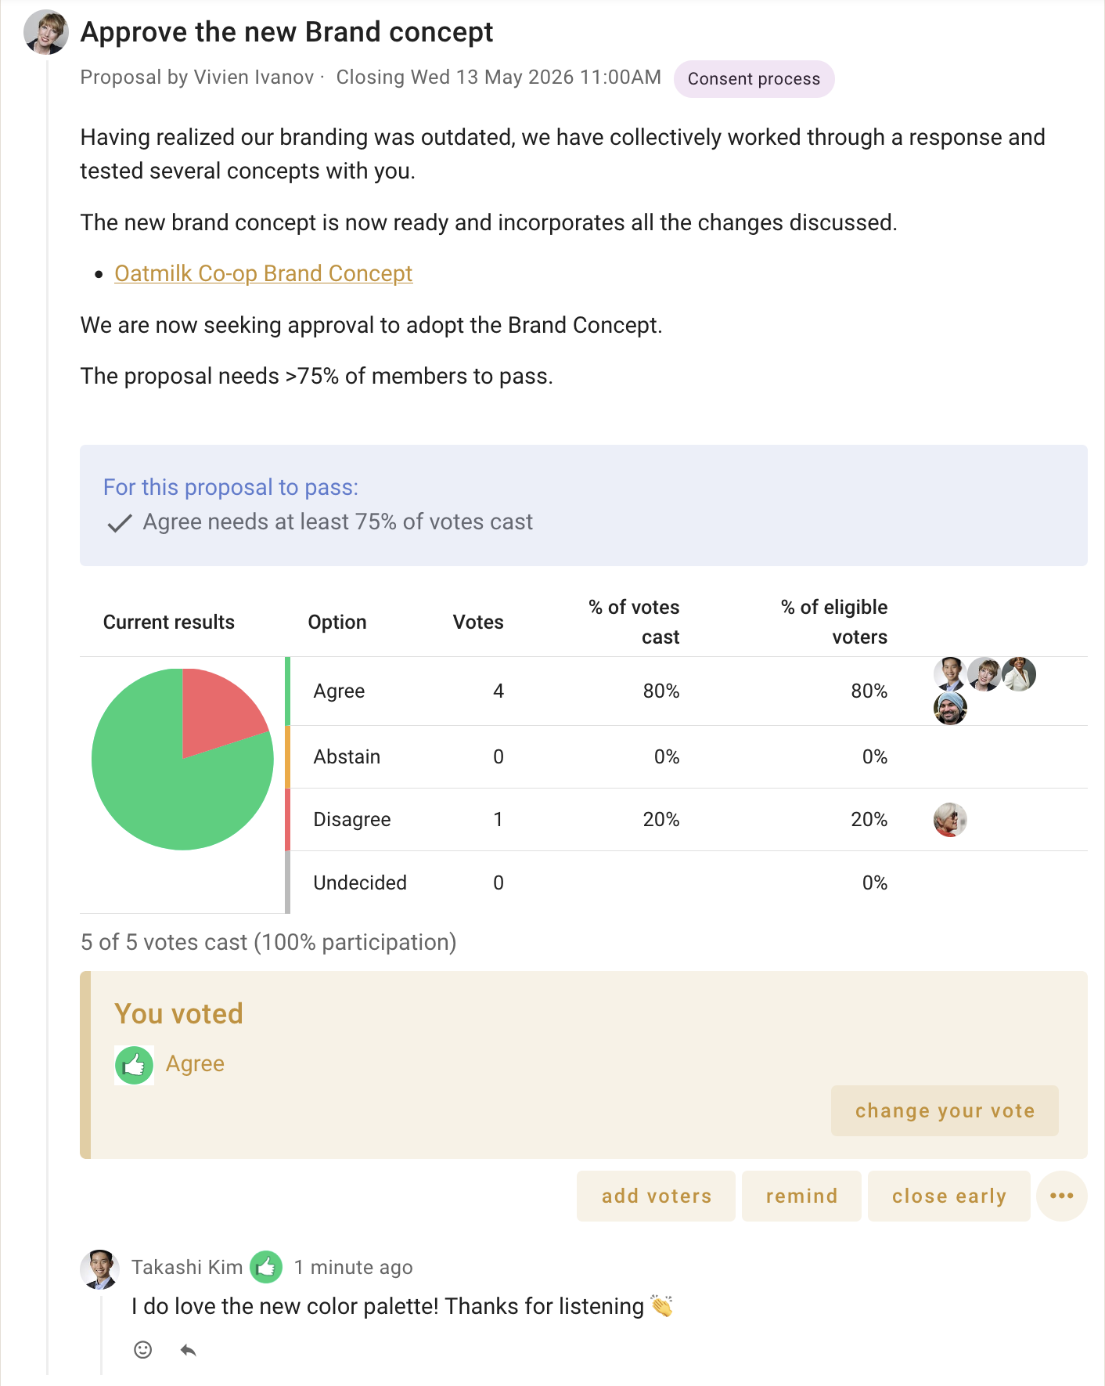This screenshot has height=1386, width=1105.
Task: Reply to Takashi Kim's comment using arrow
Action: tap(188, 1349)
